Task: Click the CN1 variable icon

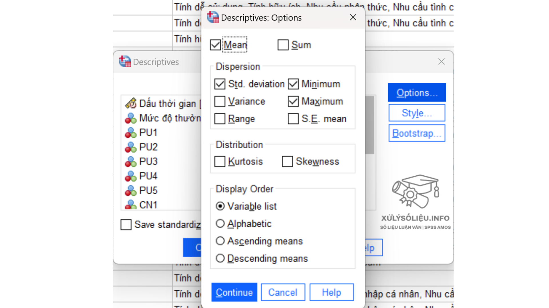Action: click(131, 205)
